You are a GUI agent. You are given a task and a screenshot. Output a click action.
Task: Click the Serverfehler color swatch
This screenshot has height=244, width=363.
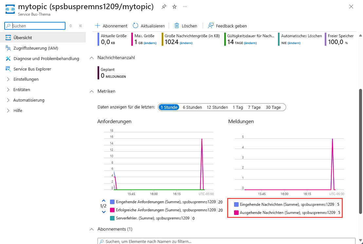(x=112, y=218)
